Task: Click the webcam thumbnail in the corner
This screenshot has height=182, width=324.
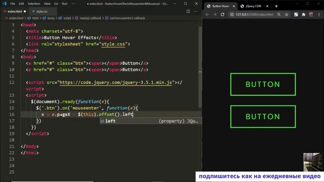Action: [x=313, y=162]
